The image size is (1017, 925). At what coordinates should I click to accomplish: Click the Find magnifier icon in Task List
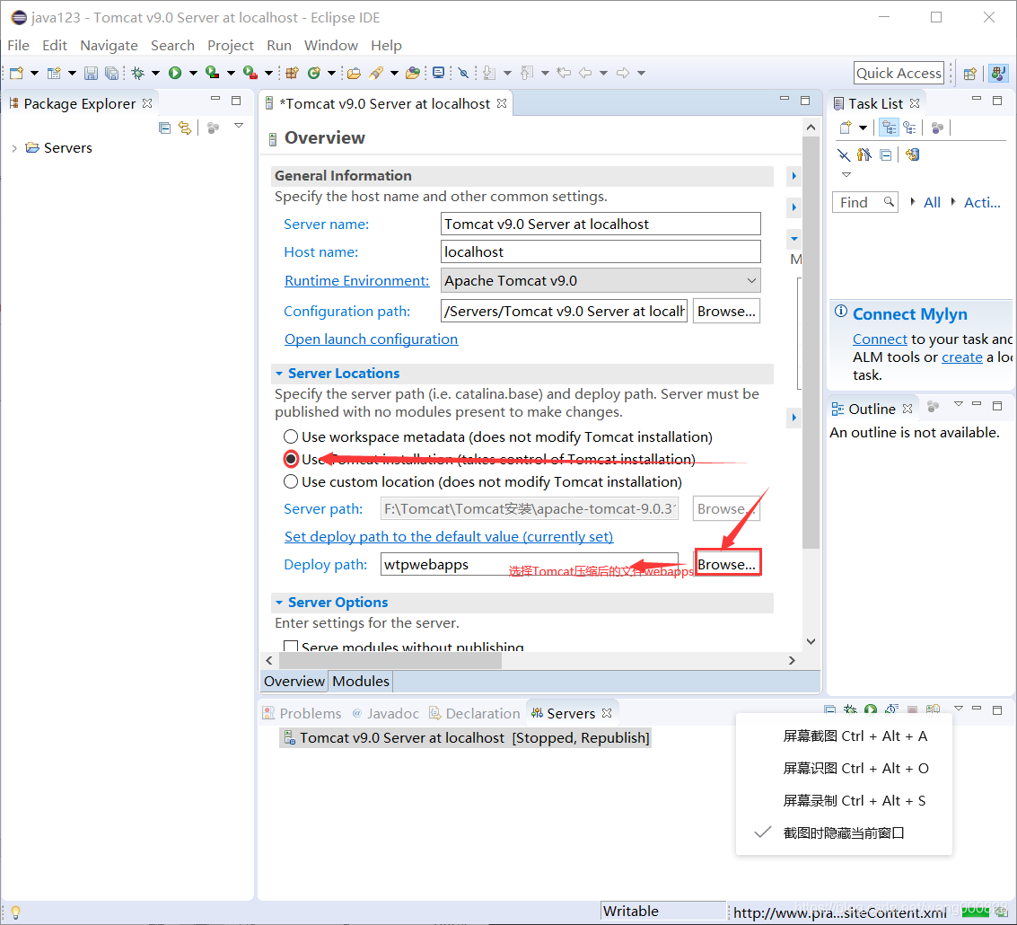(x=889, y=202)
